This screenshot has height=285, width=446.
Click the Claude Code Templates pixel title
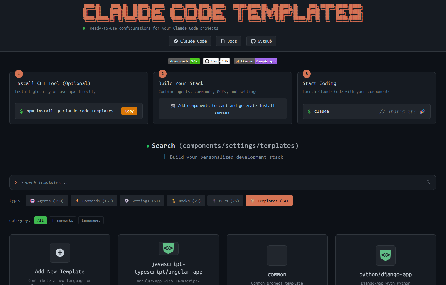(x=223, y=13)
